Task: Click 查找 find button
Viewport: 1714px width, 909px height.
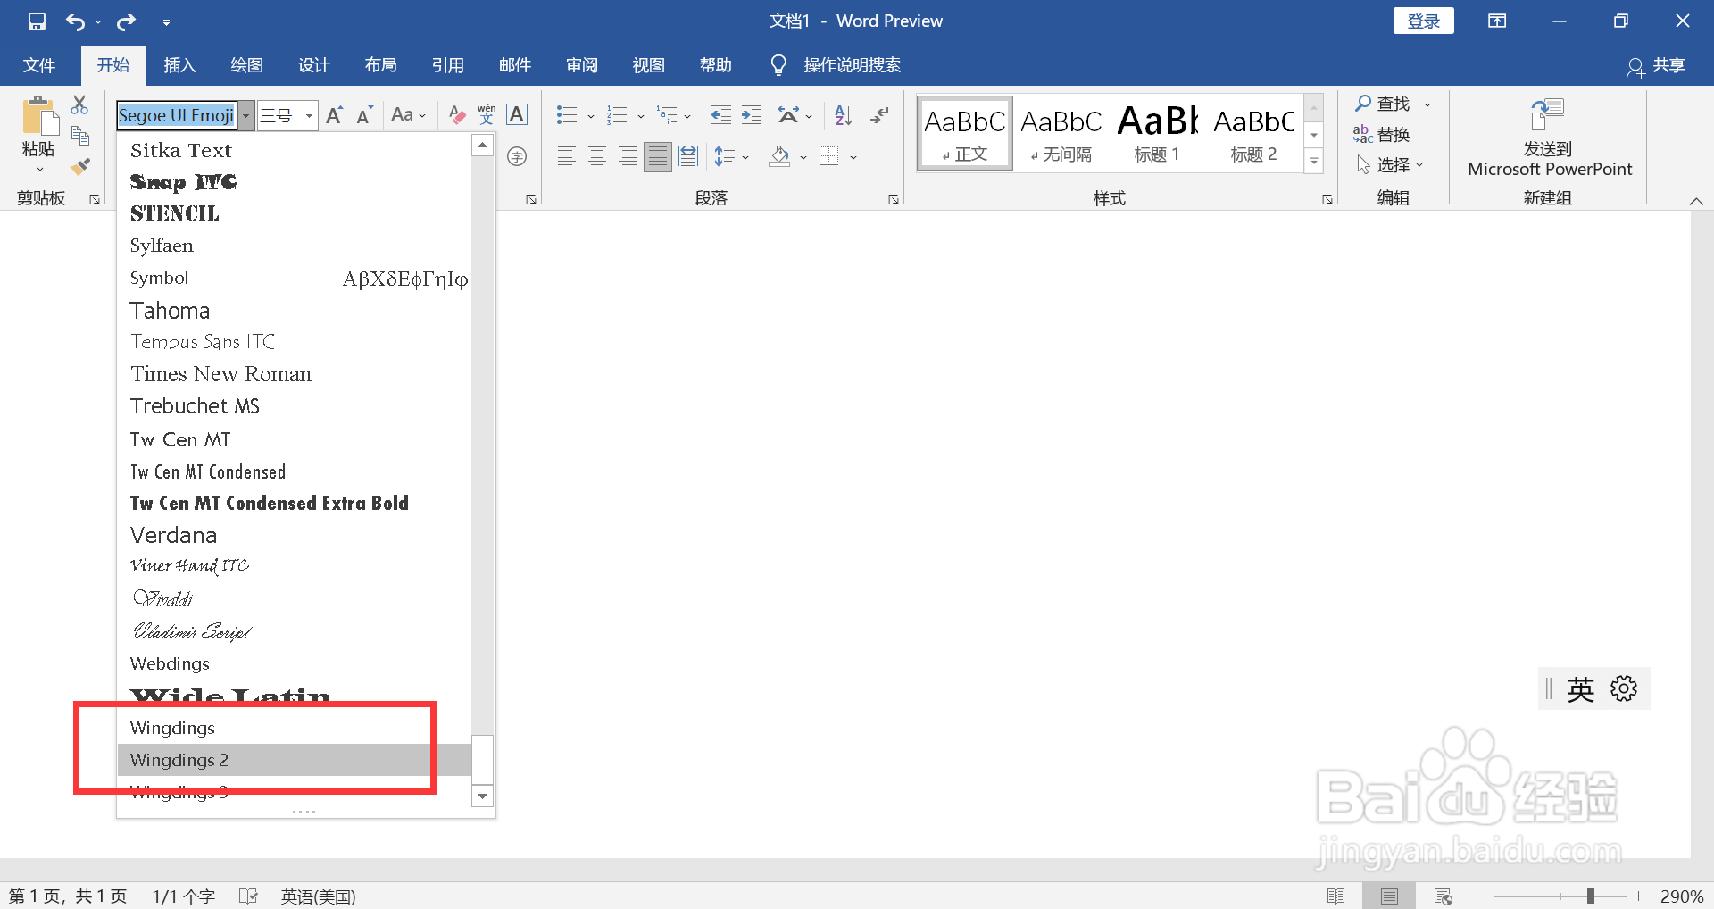Action: (x=1393, y=104)
